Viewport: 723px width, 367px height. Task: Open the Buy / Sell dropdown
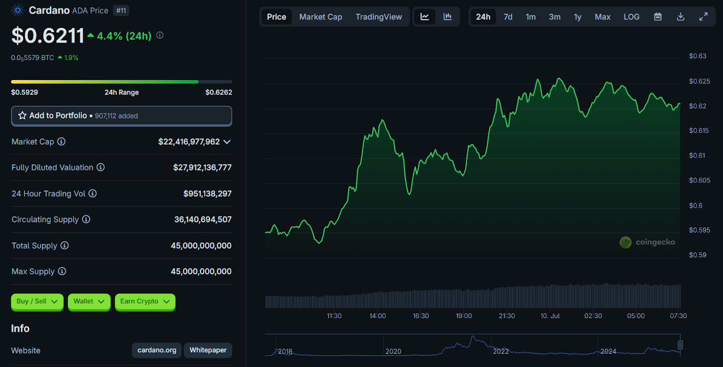coord(37,301)
